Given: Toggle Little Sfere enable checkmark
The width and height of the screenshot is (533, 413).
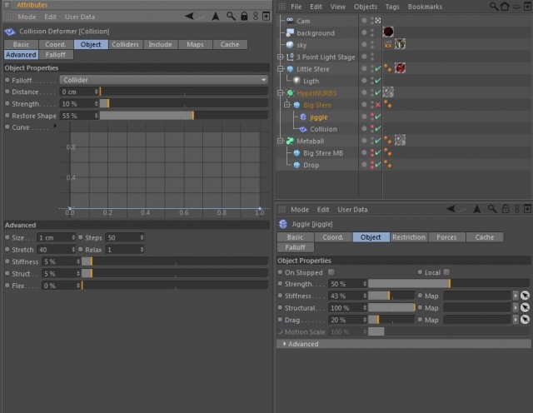Looking at the screenshot, I should [x=377, y=68].
